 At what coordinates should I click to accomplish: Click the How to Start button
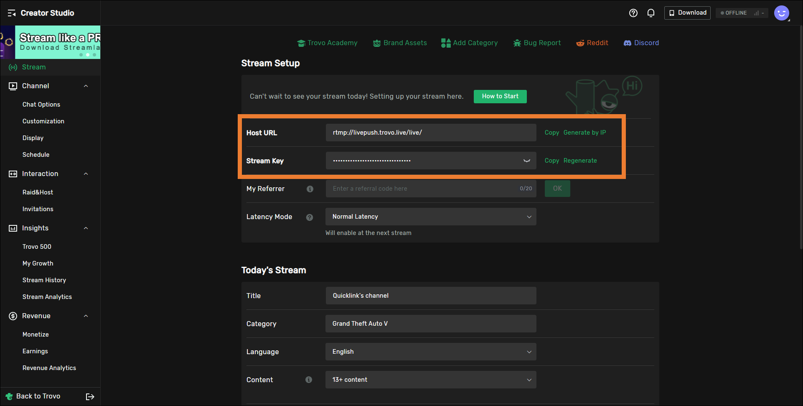pos(500,97)
